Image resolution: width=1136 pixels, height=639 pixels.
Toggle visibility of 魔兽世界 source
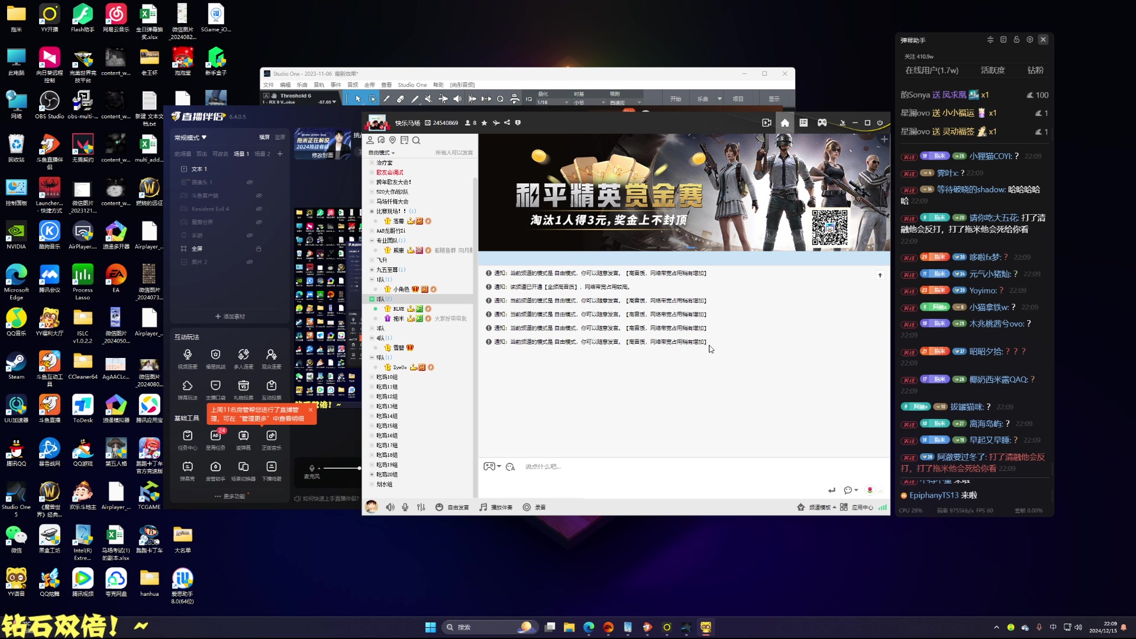pos(259,222)
